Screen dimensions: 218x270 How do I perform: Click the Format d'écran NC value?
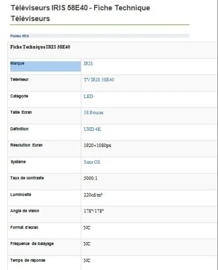pos(87,228)
